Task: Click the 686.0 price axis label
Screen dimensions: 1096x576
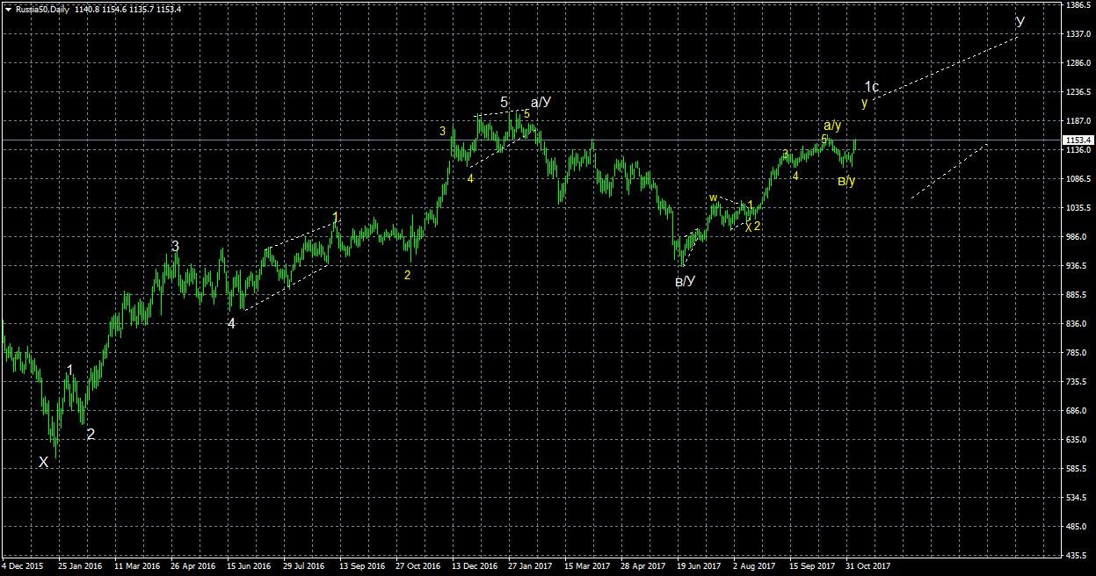Action: [x=1076, y=411]
